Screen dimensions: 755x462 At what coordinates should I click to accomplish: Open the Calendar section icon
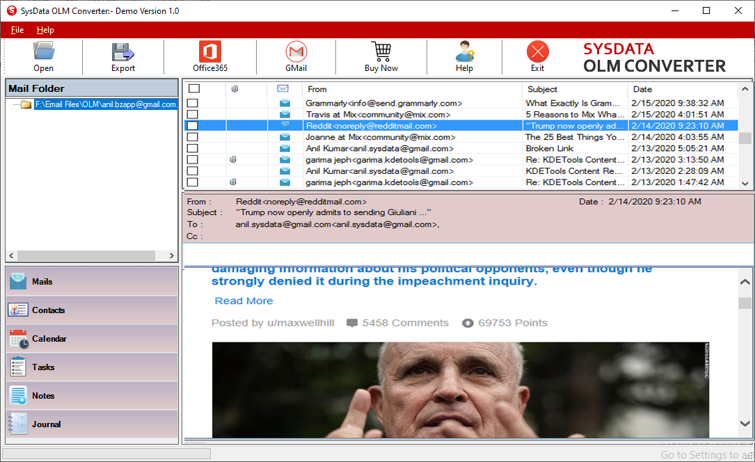click(19, 339)
